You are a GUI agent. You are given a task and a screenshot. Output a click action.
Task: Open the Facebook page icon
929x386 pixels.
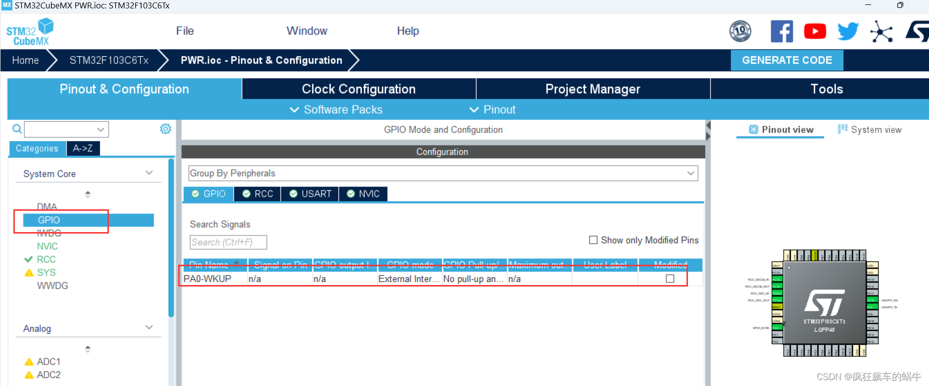[x=782, y=31]
